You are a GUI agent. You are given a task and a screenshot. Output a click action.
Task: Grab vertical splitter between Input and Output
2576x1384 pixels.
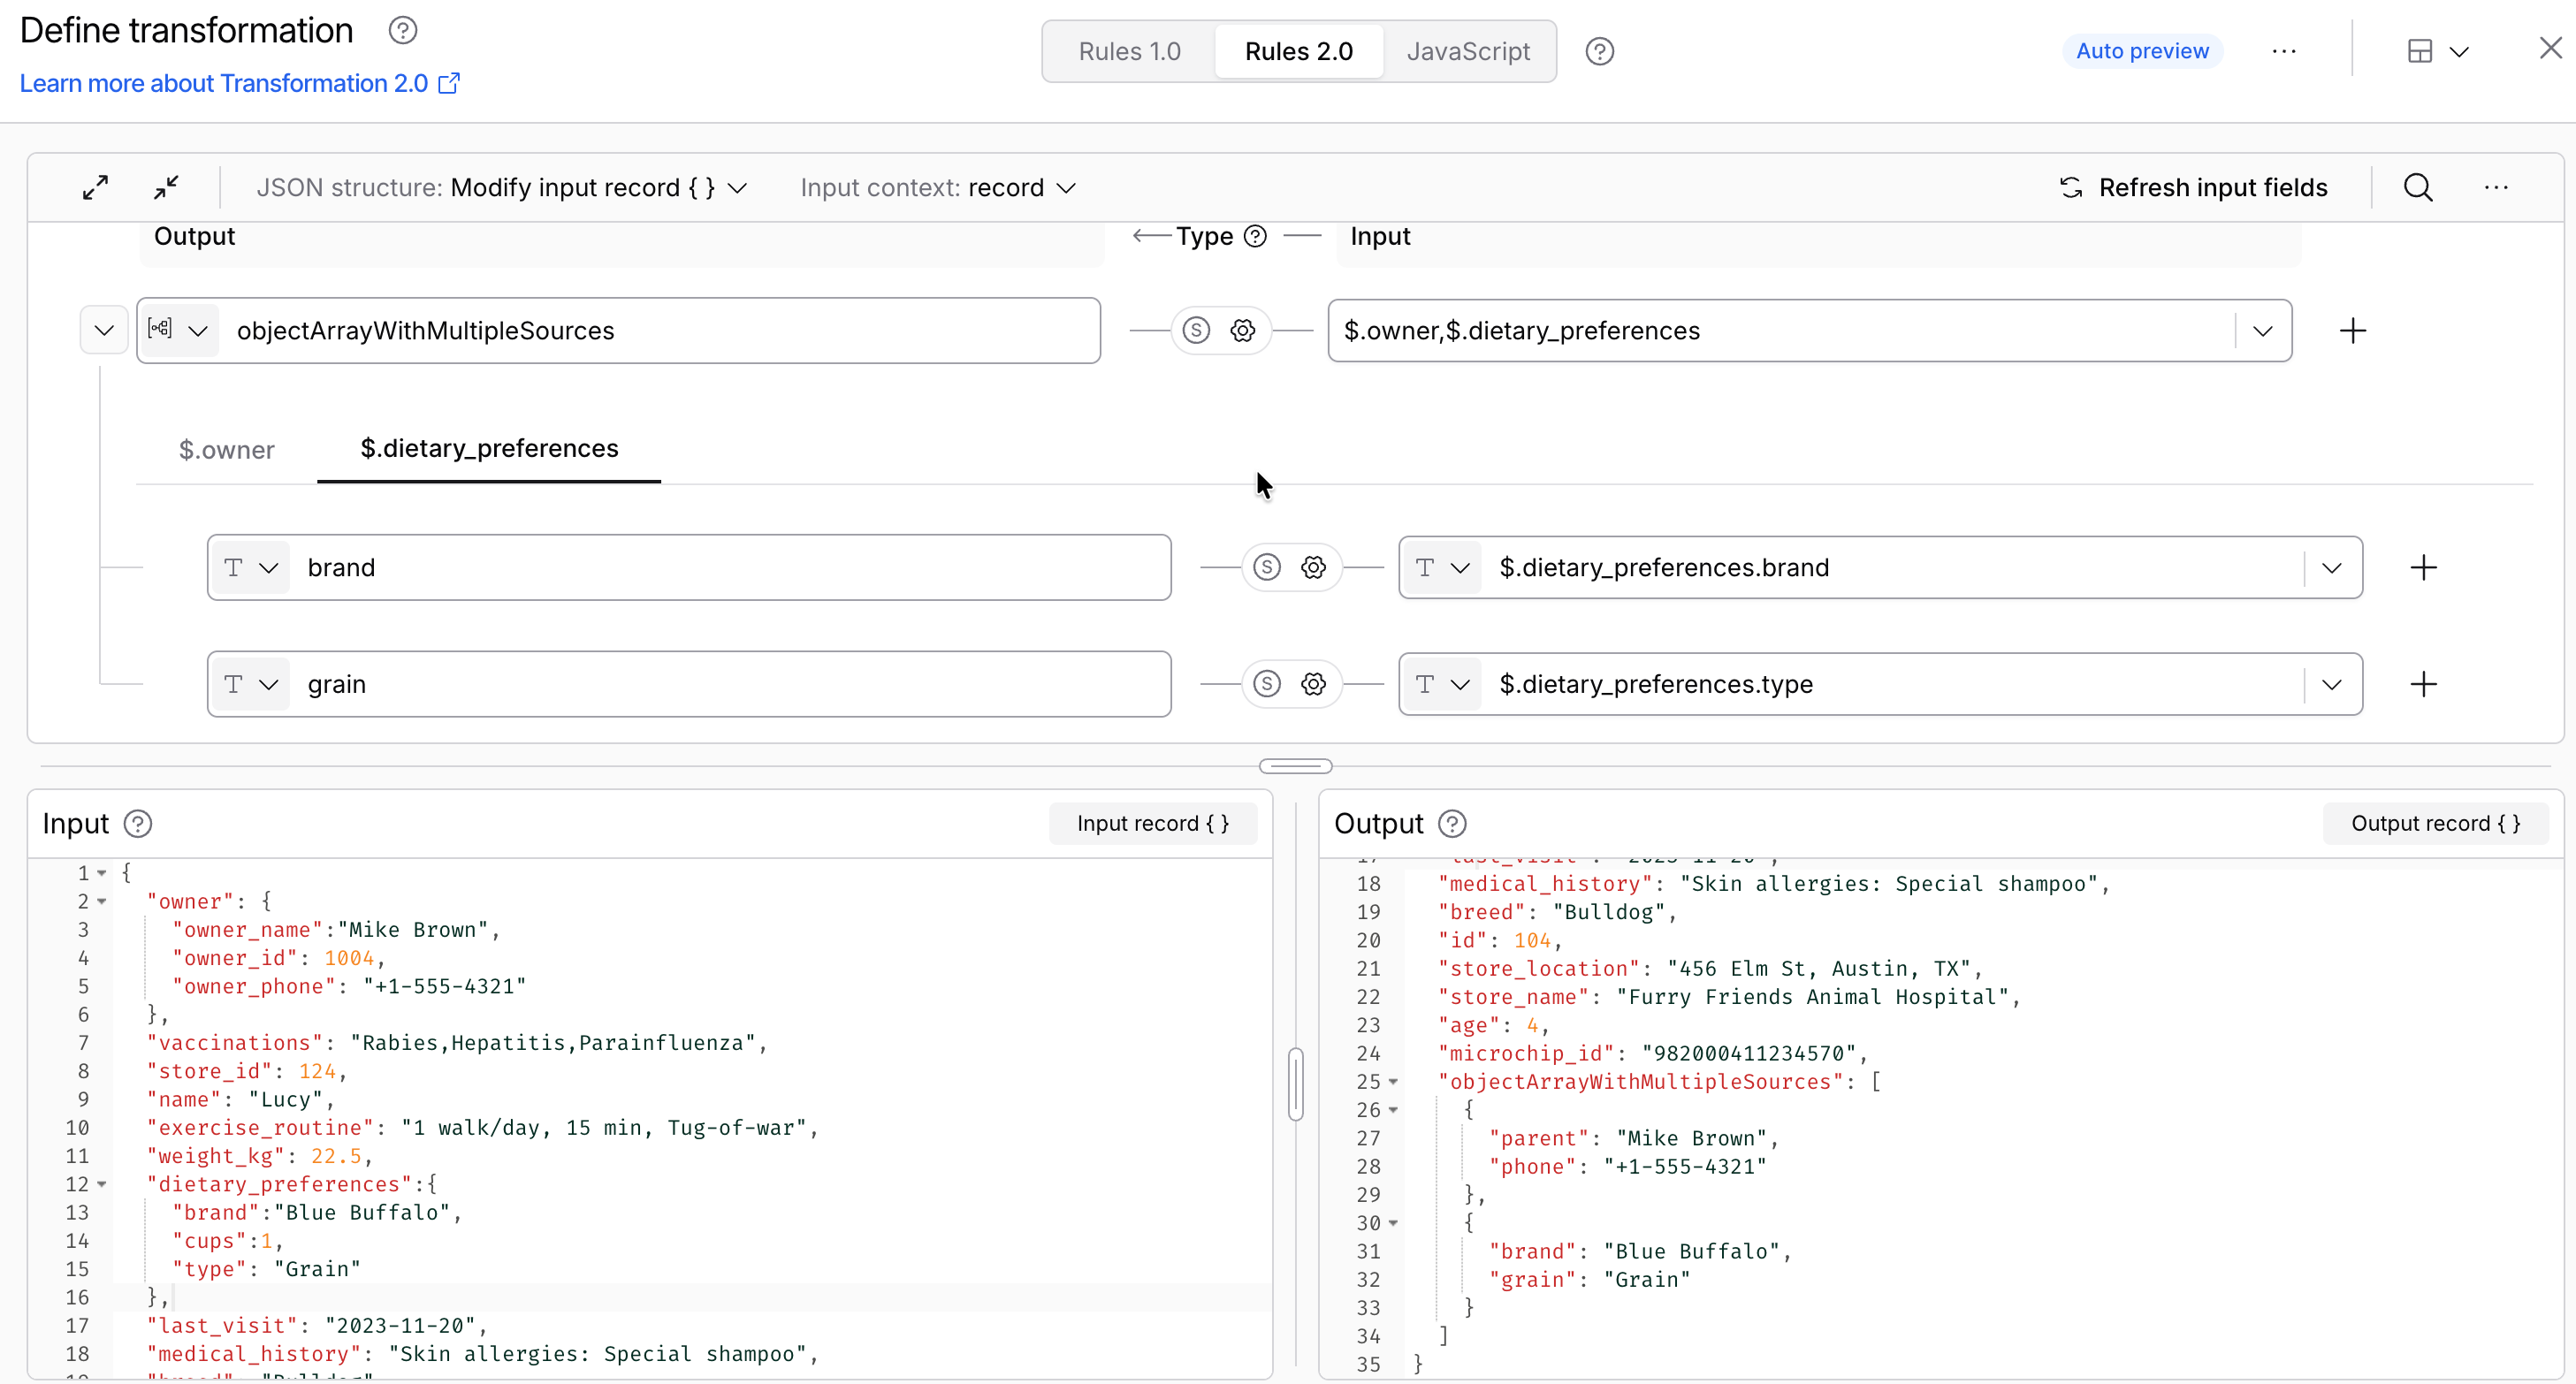[x=1295, y=1084]
